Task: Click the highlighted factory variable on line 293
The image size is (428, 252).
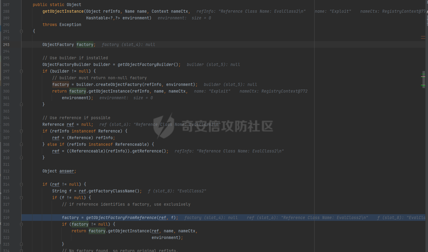Action: click(85, 44)
